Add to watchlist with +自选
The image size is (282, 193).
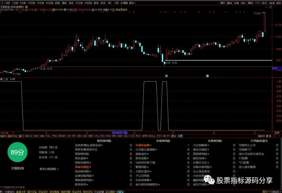pos(272,3)
